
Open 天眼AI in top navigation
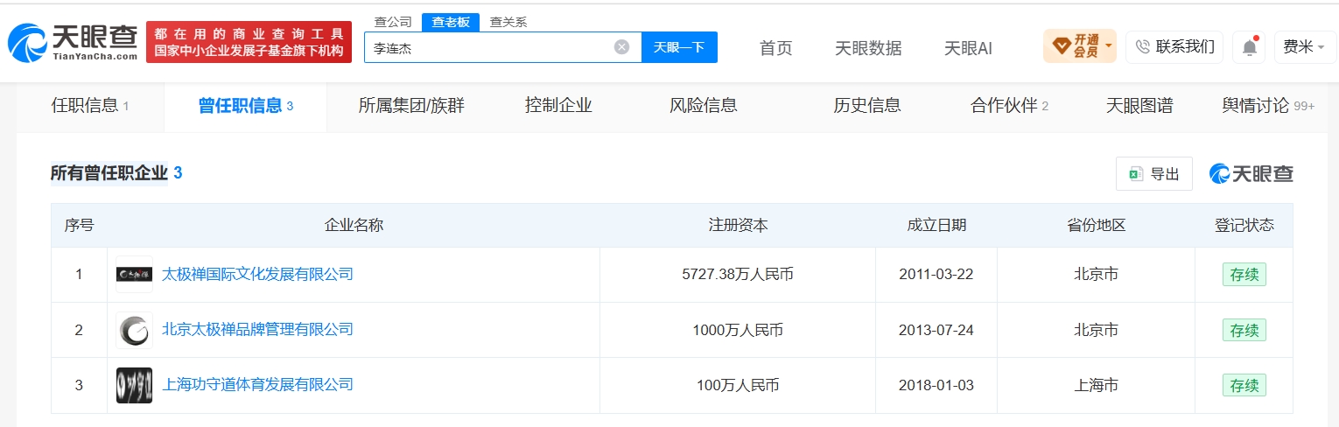(968, 48)
